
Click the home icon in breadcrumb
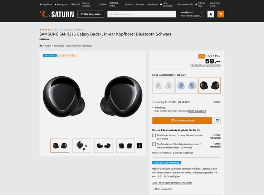tap(40, 46)
